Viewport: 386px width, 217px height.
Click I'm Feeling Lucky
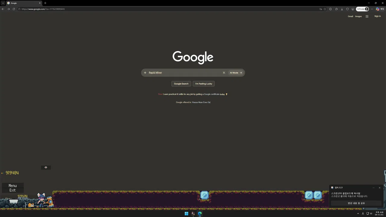click(x=204, y=84)
